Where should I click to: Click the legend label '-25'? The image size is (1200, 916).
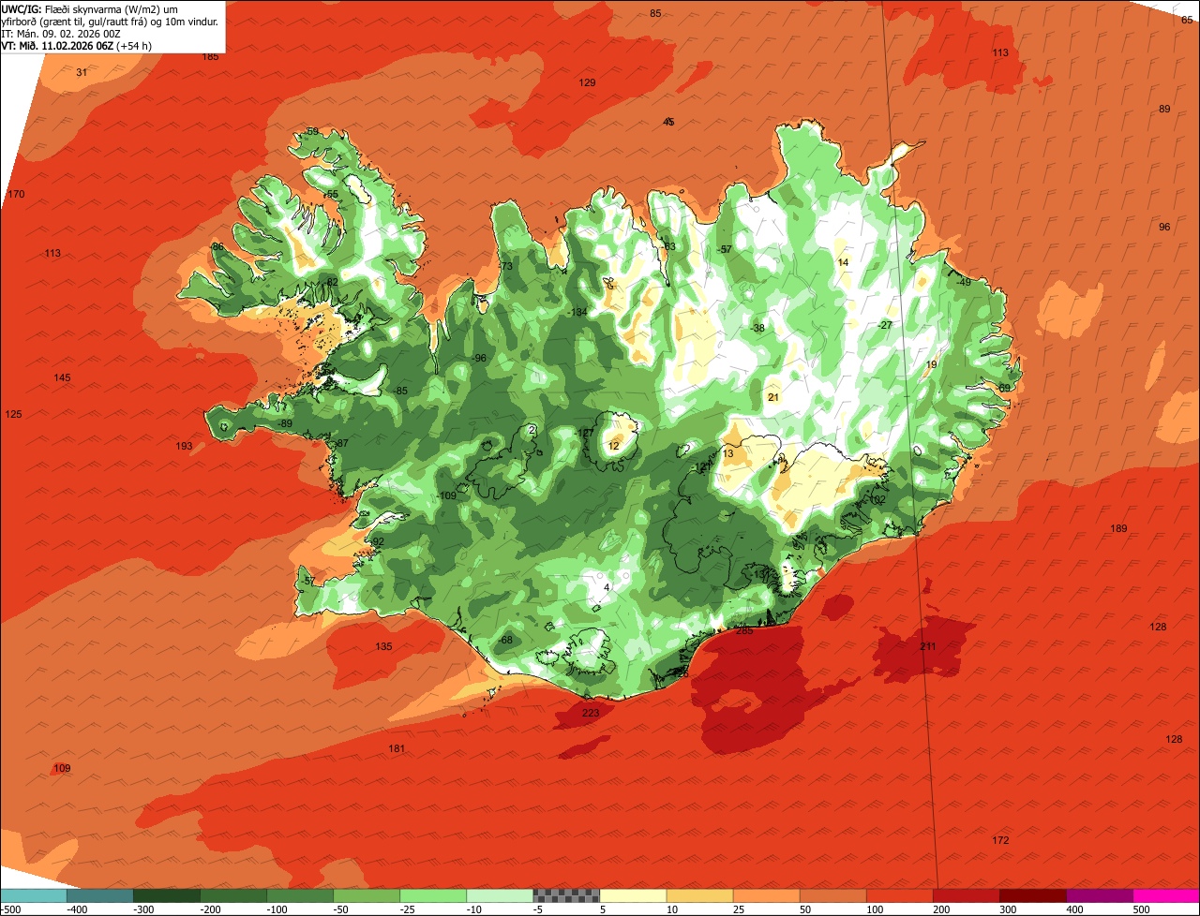click(407, 909)
